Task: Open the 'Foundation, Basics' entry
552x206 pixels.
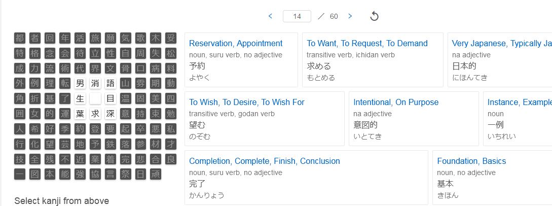Action: coord(471,161)
